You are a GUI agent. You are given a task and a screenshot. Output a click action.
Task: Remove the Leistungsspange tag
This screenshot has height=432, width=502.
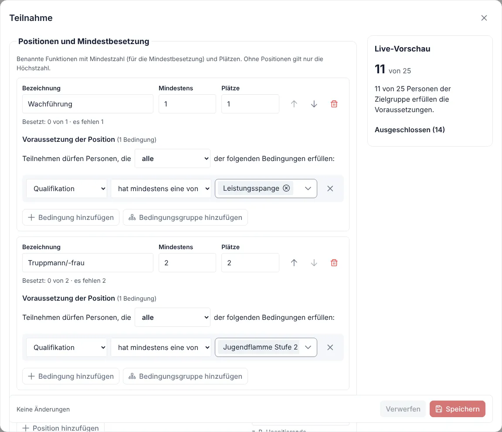coord(286,188)
